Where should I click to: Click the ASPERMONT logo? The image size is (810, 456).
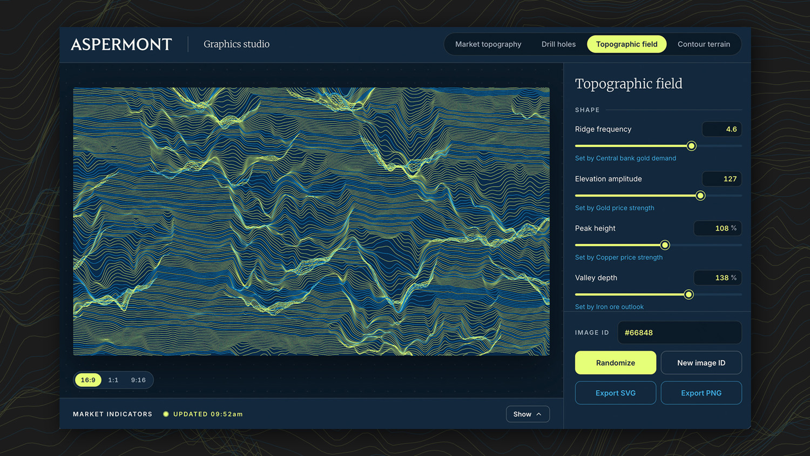click(122, 44)
